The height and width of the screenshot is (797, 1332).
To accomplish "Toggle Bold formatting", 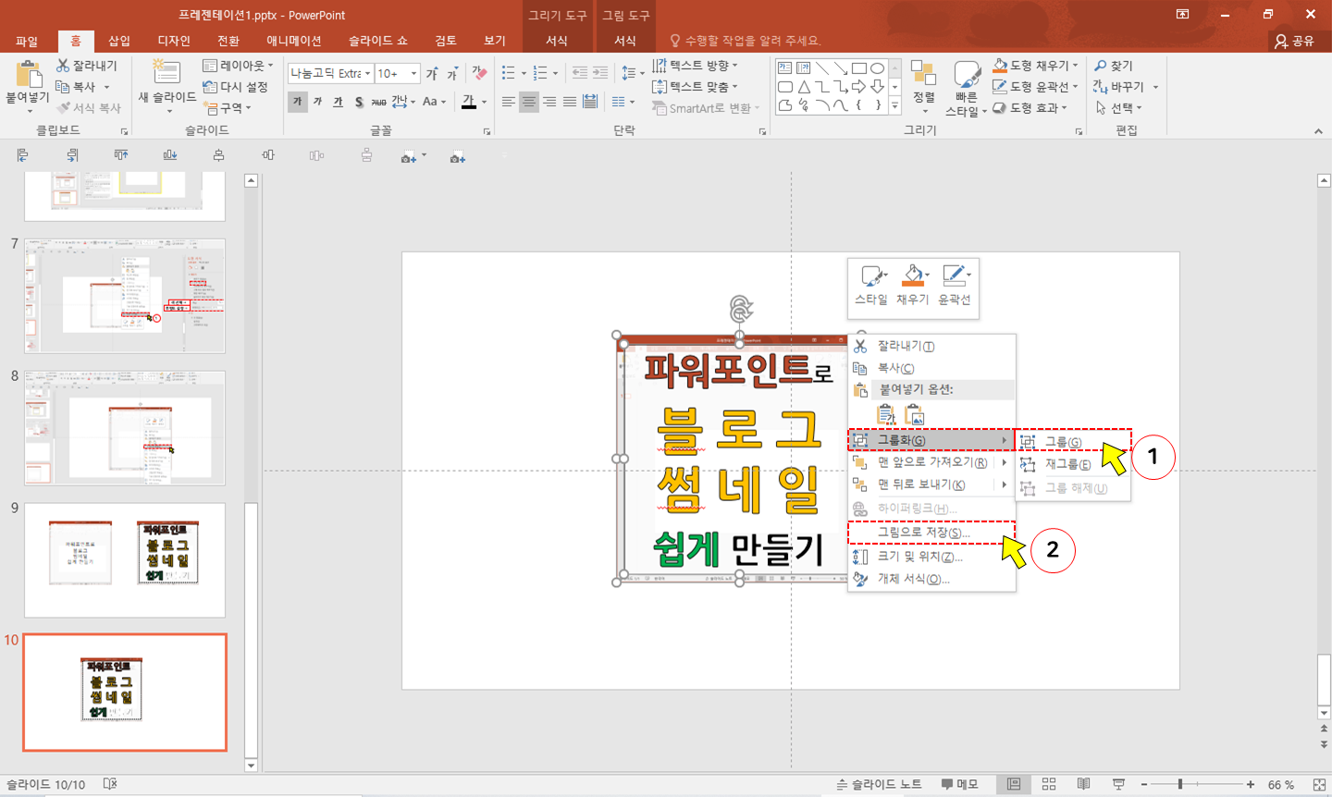I will point(297,102).
